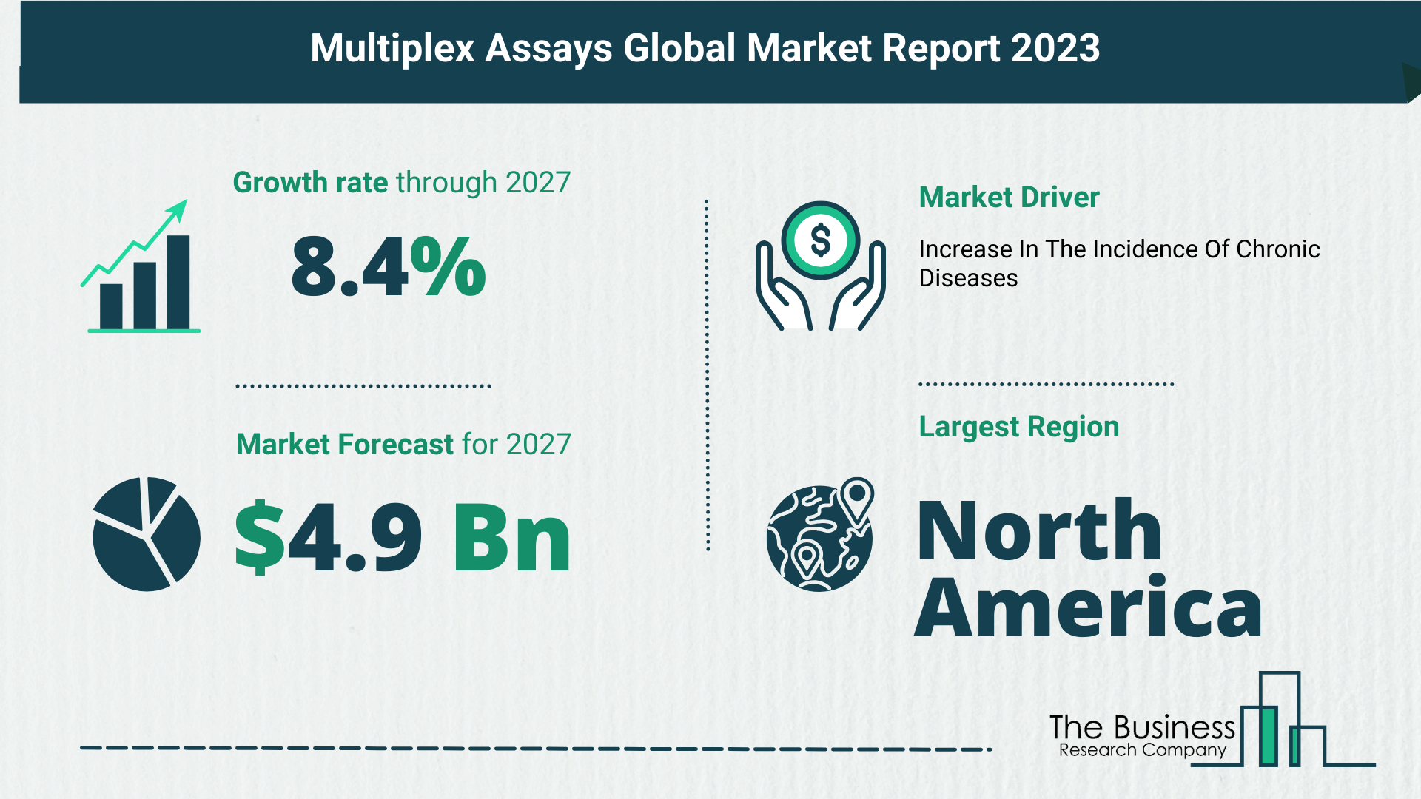Click the 'Largest Region' heading
The height and width of the screenshot is (799, 1421).
1018,427
